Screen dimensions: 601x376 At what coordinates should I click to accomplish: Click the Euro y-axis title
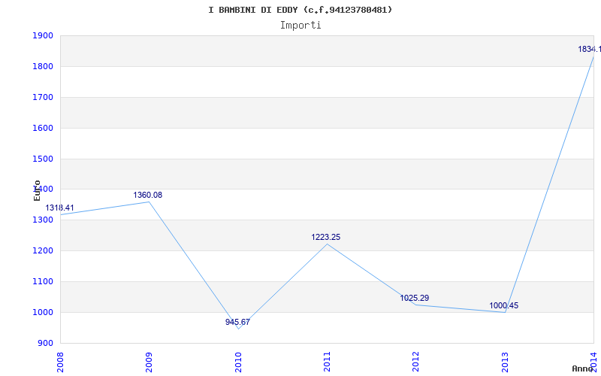(x=37, y=190)
